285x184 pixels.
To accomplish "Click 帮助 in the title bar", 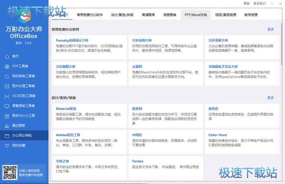I will coord(247,3).
